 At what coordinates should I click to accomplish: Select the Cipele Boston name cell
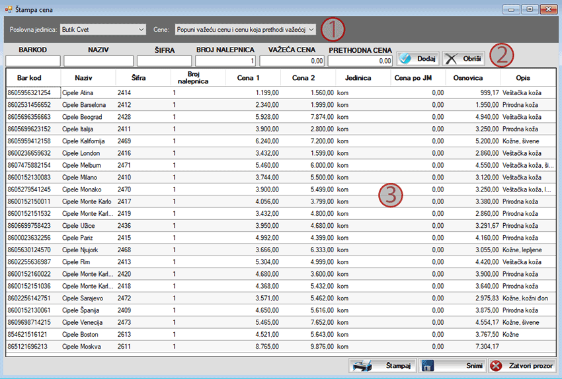[x=88, y=334]
